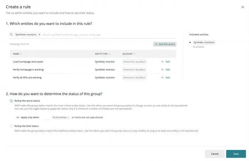Add the Verify homepage is working entity
The width and height of the screenshot is (249, 161).
click(x=165, y=70)
